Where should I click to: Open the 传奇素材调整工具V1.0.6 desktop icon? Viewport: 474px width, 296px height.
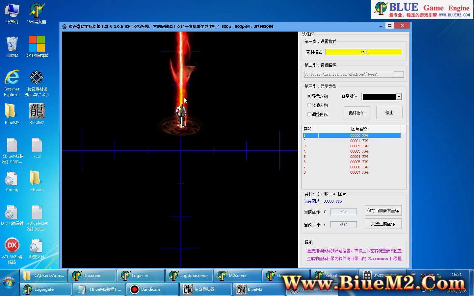coord(37,83)
